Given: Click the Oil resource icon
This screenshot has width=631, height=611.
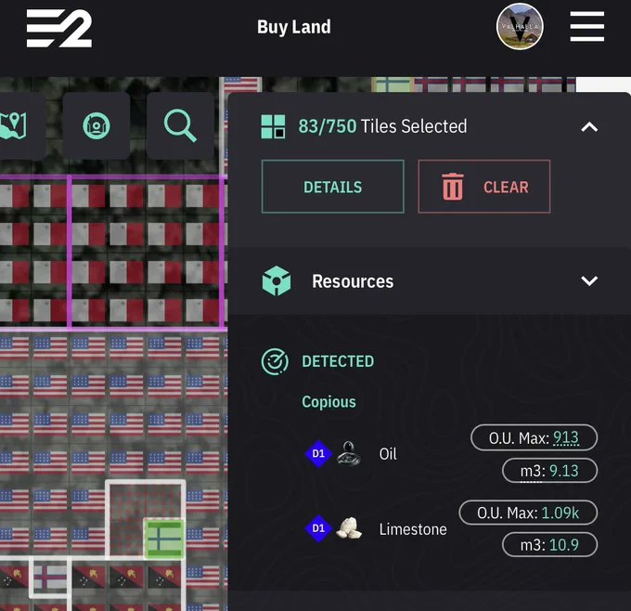Looking at the screenshot, I should tap(349, 453).
